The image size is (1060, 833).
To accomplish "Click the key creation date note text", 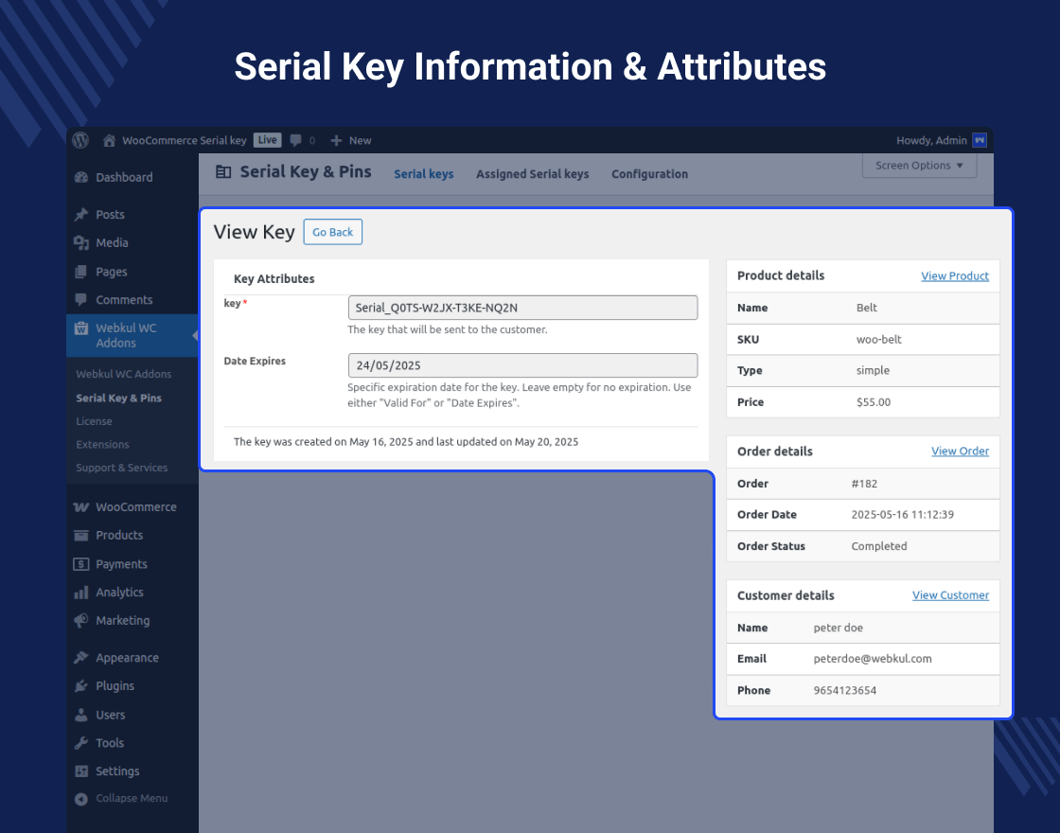I will point(406,441).
